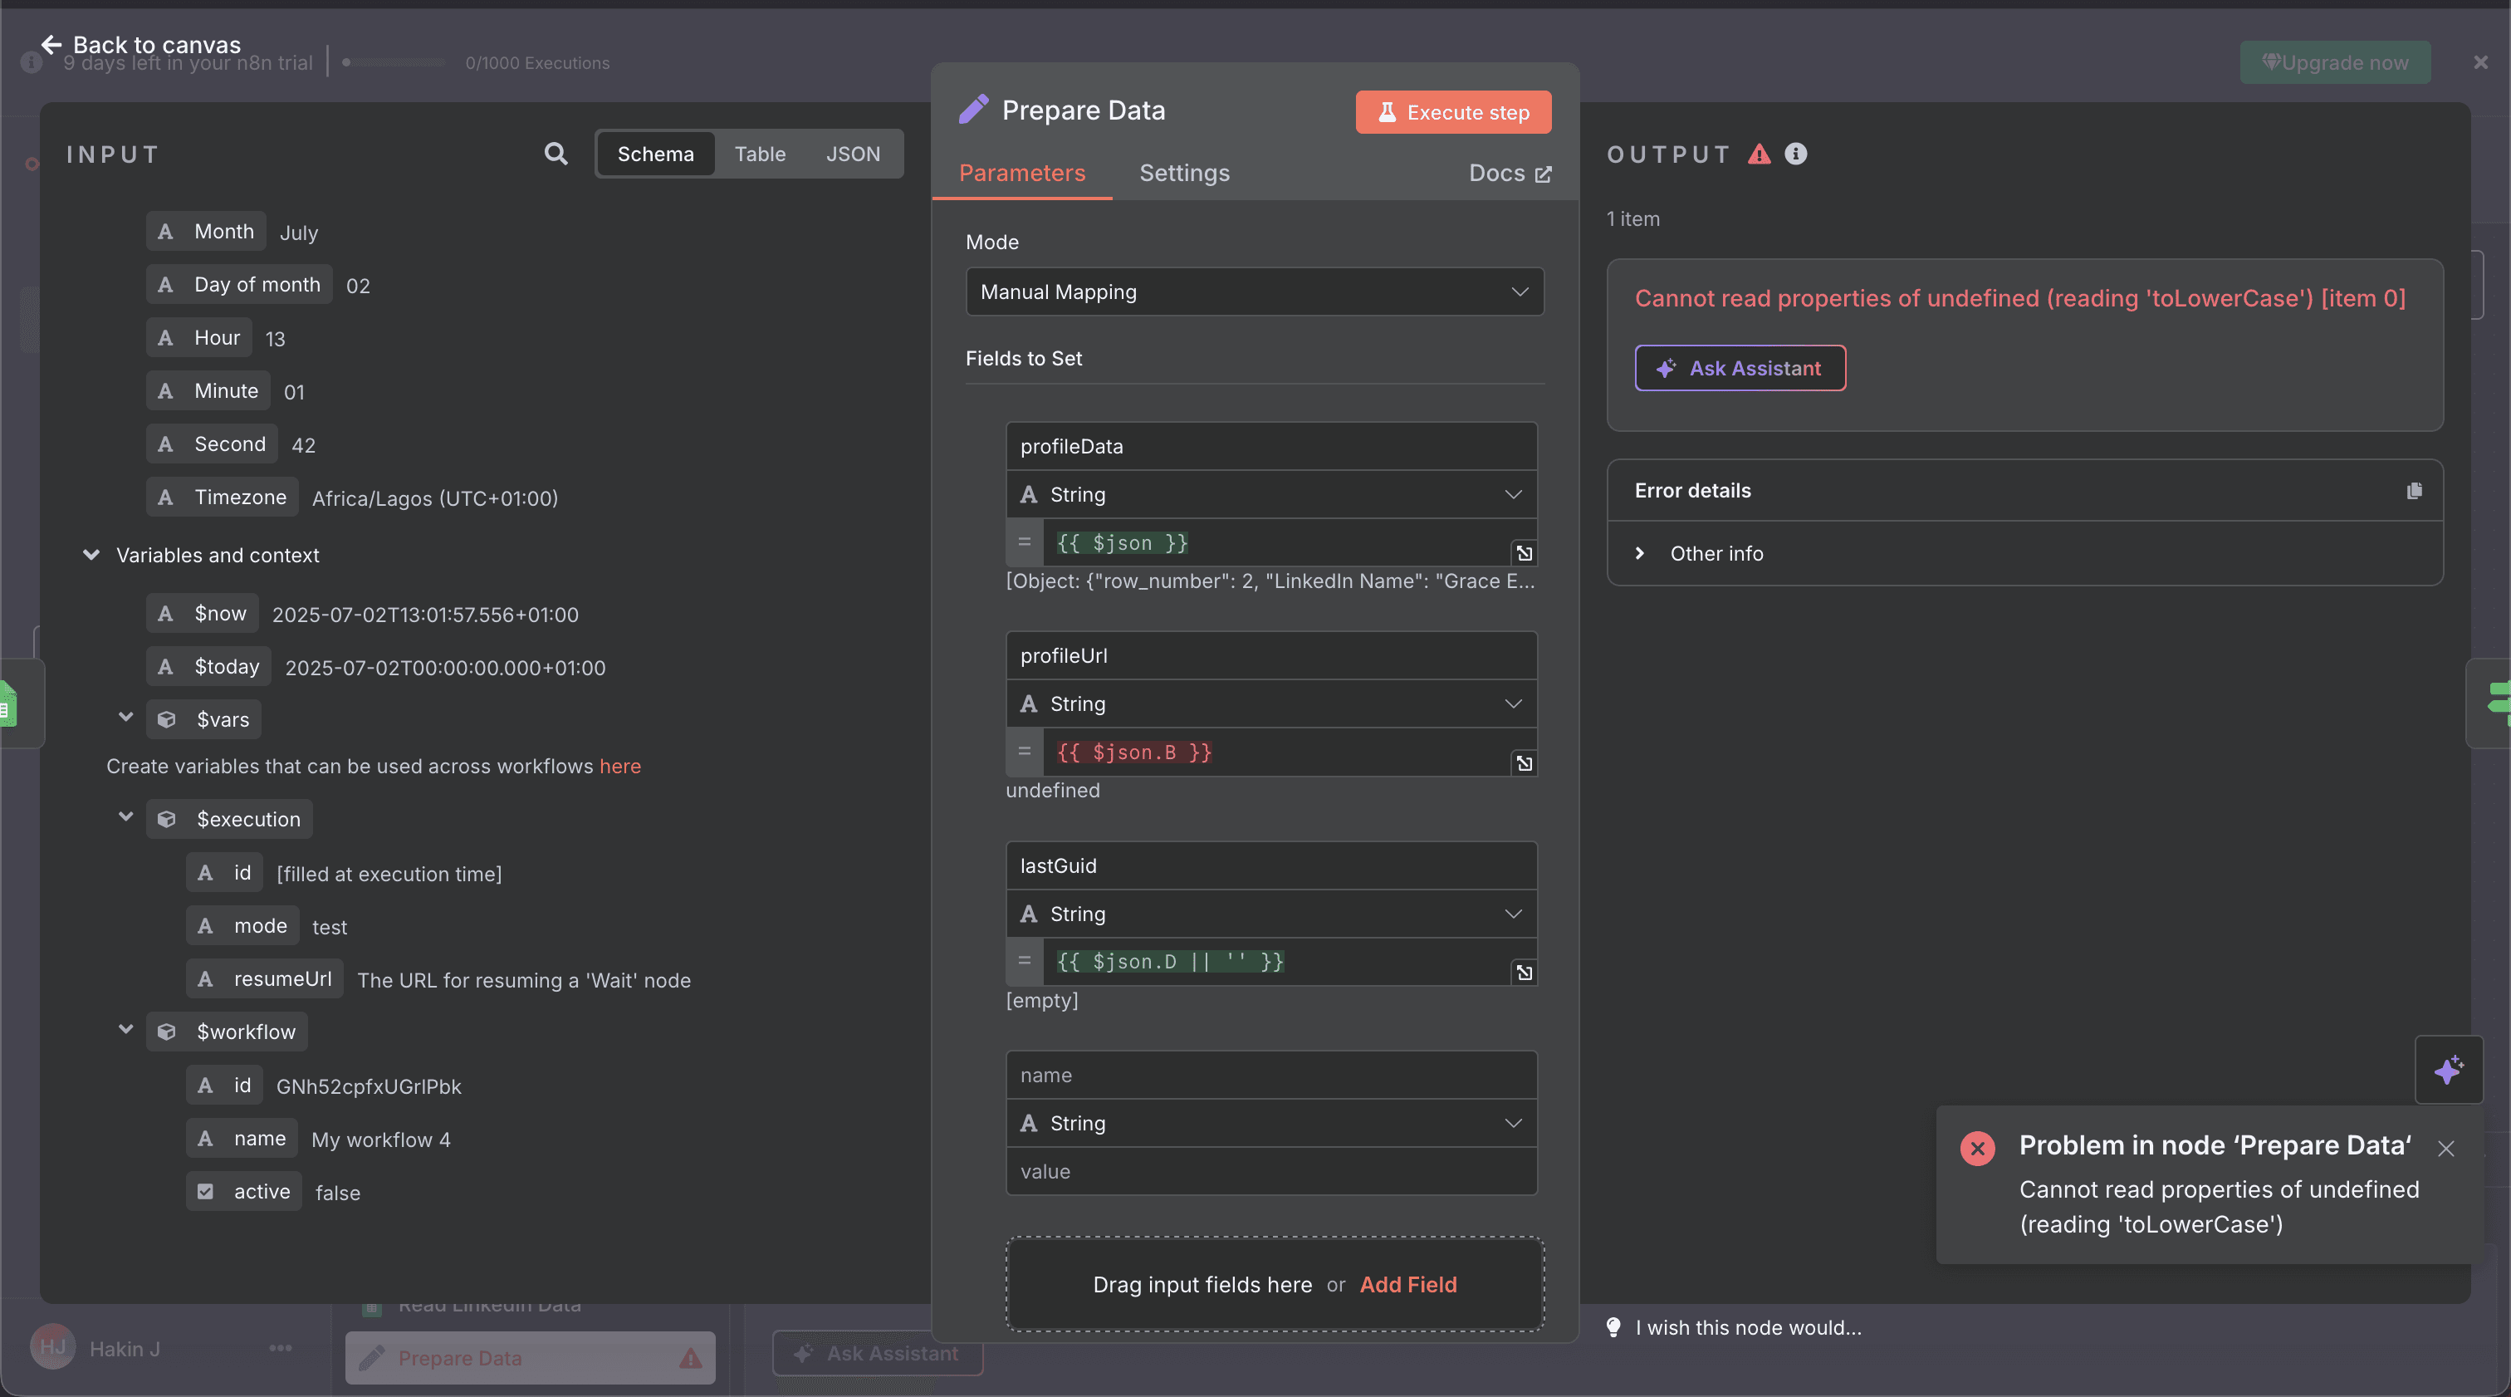Screen dimensions: 2511x1397
Task: Open expression editor for profileUrl value
Action: click(1524, 762)
